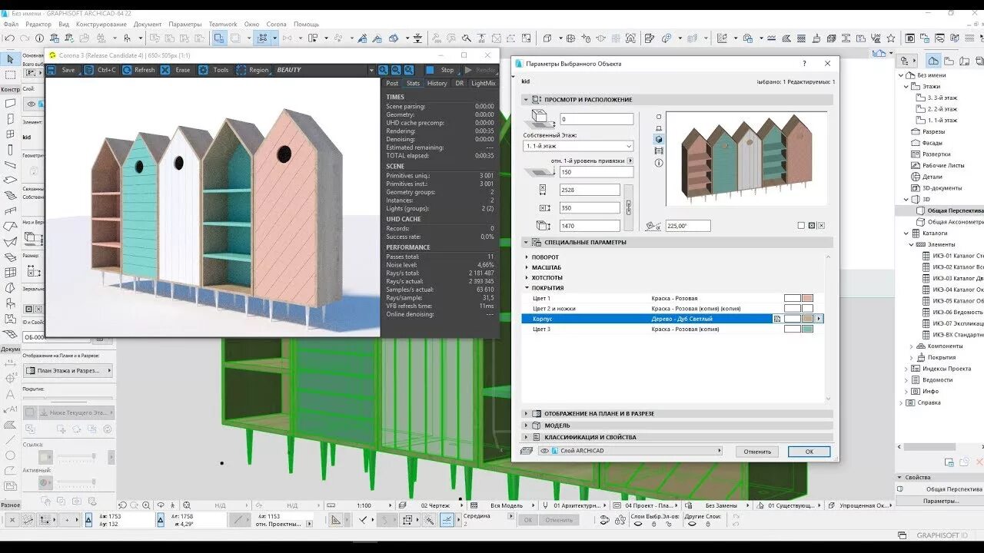Show 3D shaded preview in object dialog

point(659,139)
